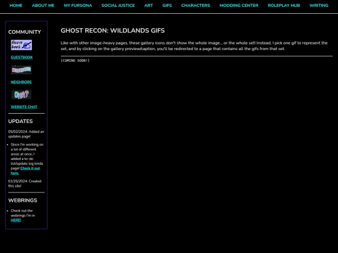Click the '[COMING SOON!]' text
338x253 pixels.
(x=75, y=61)
